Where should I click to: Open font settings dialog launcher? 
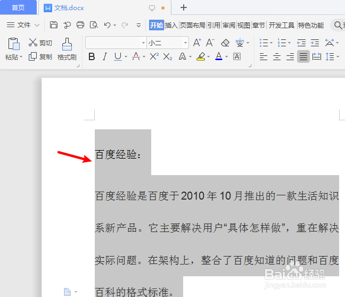click(250, 65)
